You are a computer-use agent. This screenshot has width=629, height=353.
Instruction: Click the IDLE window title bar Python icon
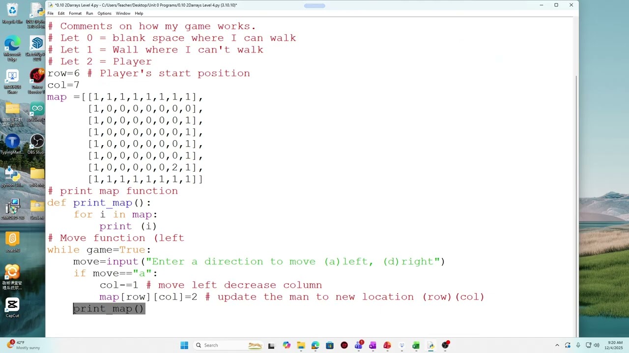51,5
